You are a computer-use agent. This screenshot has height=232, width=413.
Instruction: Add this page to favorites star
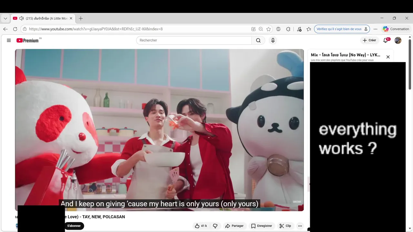pos(268,29)
